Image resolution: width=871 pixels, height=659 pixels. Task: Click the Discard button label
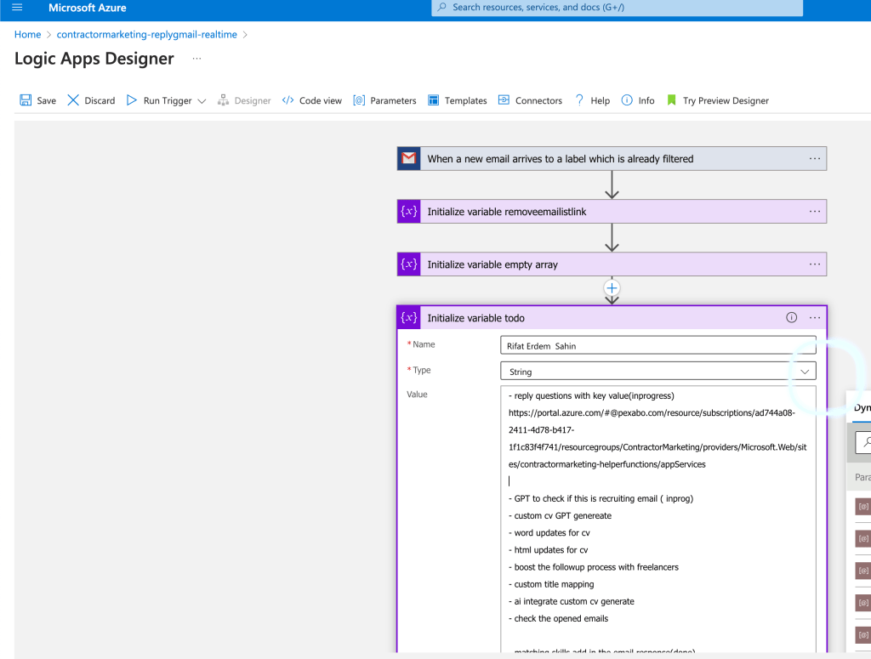click(x=100, y=100)
